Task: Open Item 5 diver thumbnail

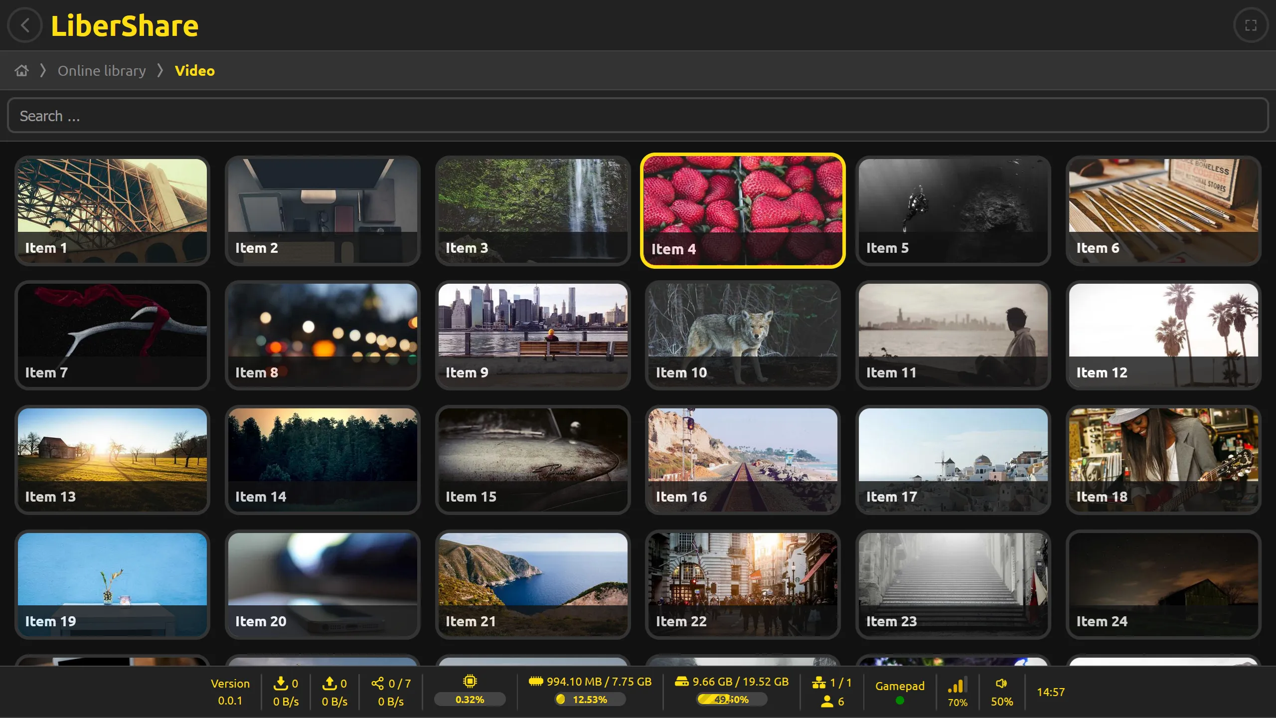Action: click(953, 210)
